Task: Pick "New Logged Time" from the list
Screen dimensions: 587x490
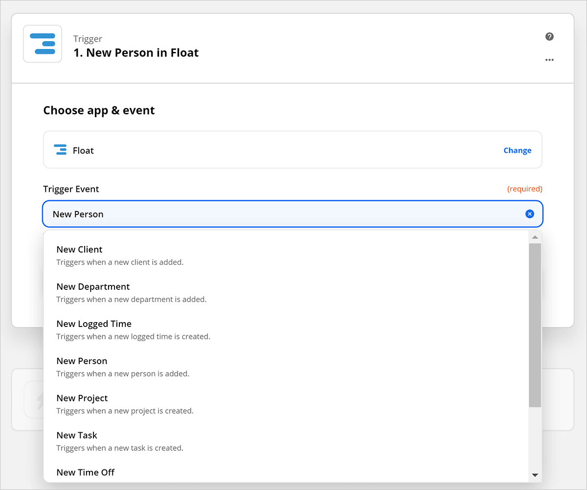Action: [94, 324]
